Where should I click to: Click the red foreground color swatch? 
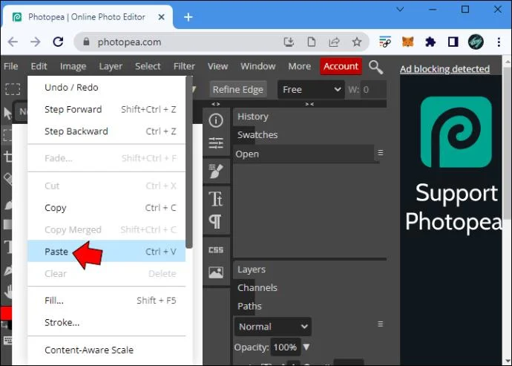(5, 313)
